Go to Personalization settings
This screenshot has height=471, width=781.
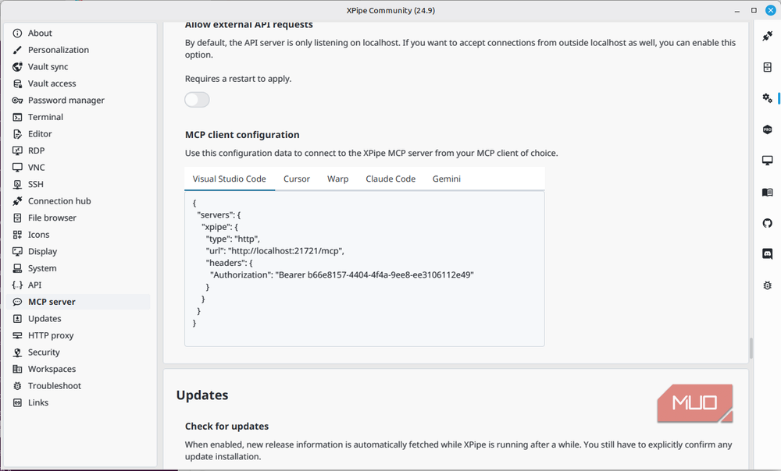tap(79, 50)
